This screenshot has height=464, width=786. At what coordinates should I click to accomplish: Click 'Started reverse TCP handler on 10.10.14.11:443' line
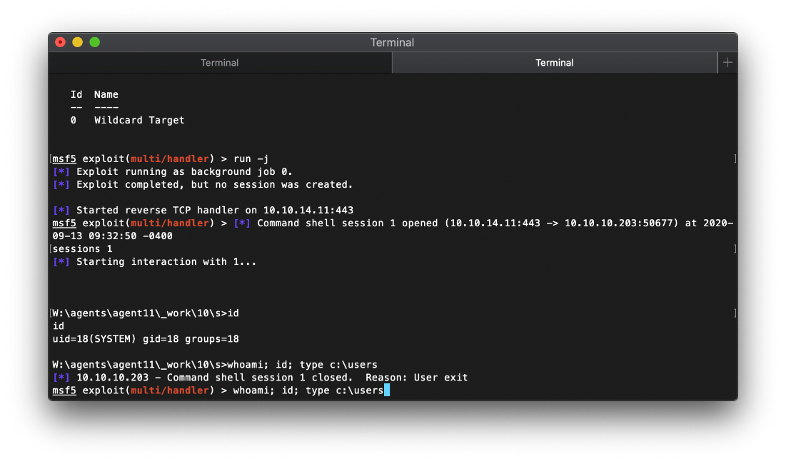tap(203, 211)
